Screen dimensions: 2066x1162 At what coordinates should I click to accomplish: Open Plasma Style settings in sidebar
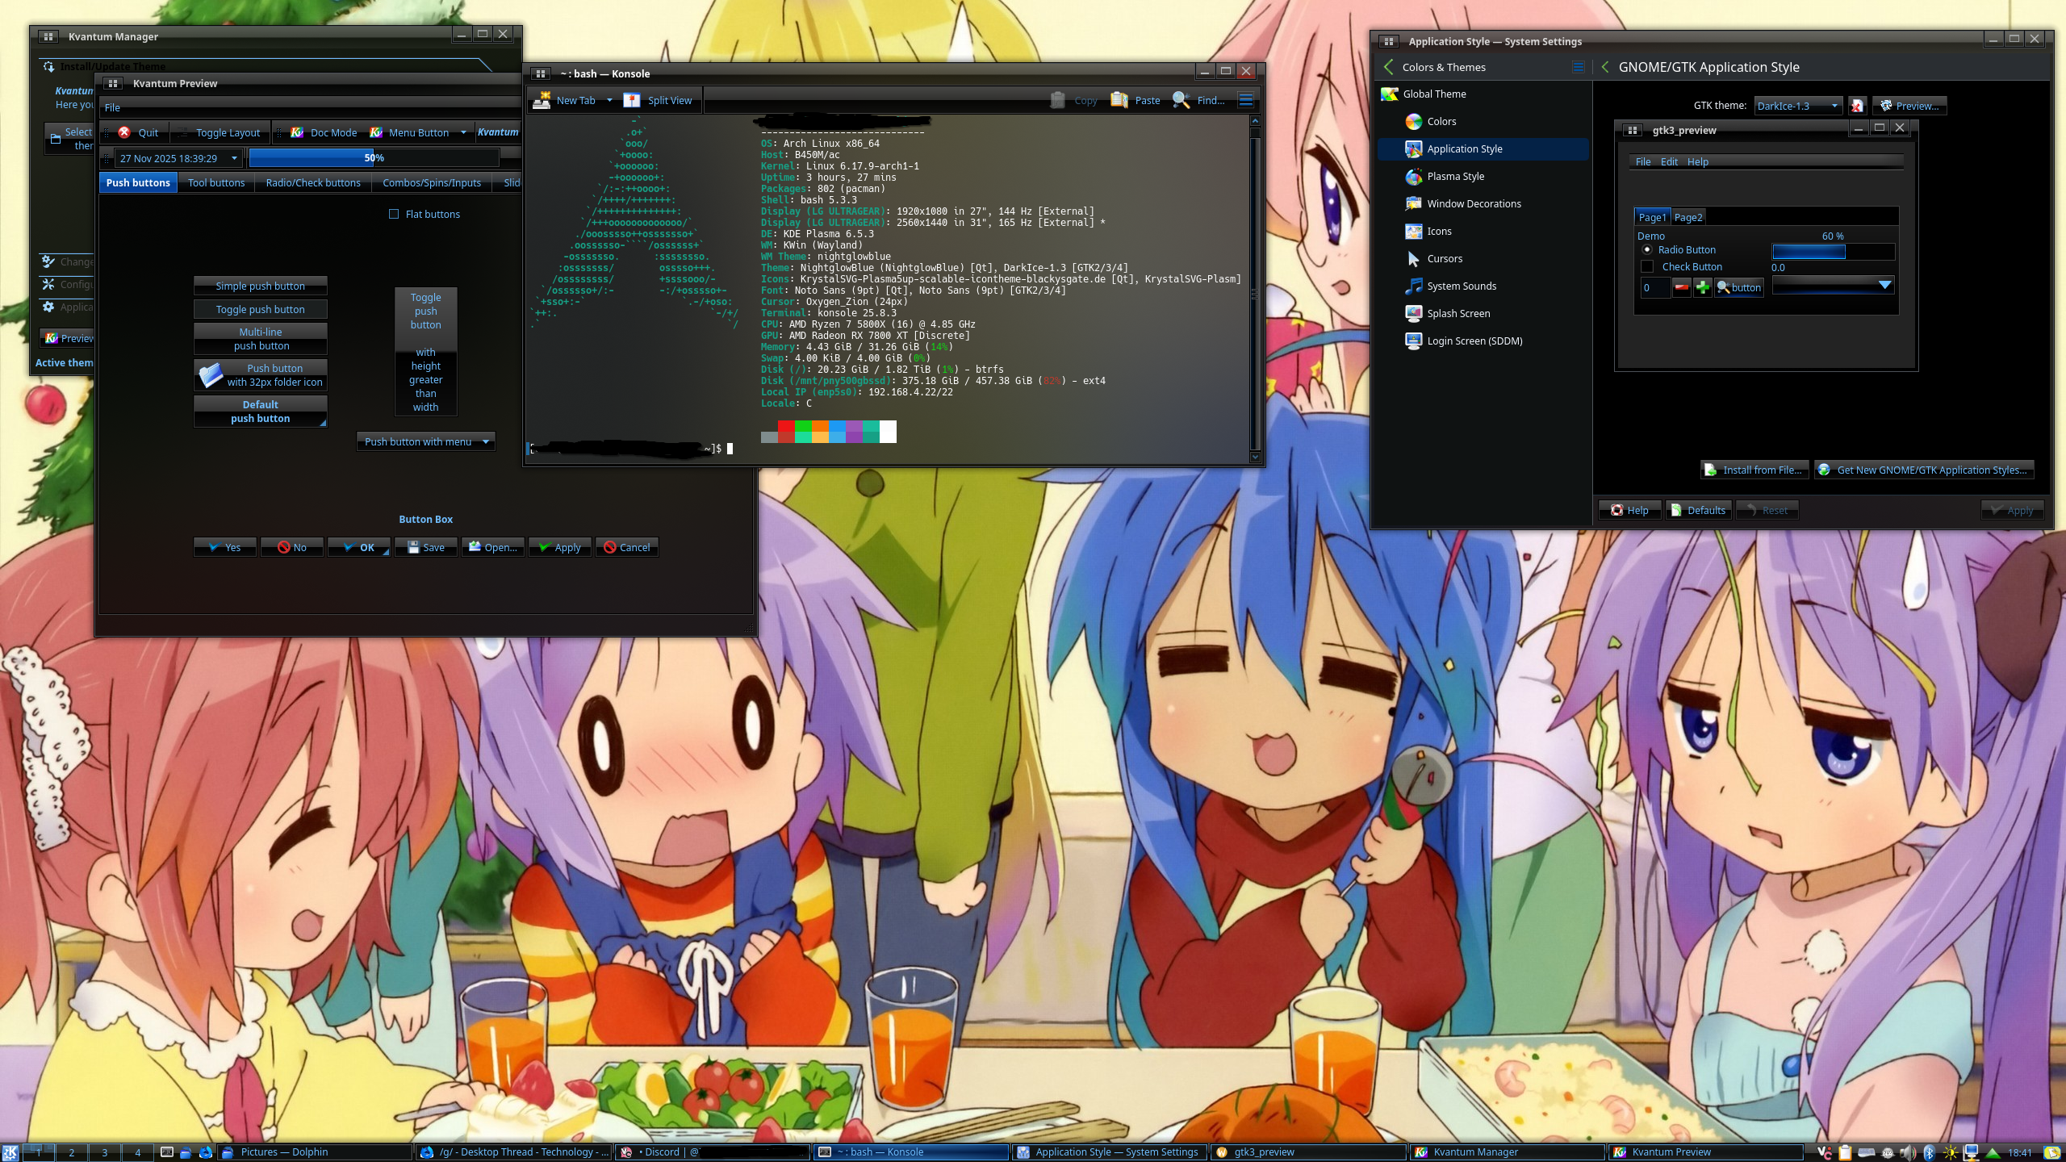(1455, 176)
